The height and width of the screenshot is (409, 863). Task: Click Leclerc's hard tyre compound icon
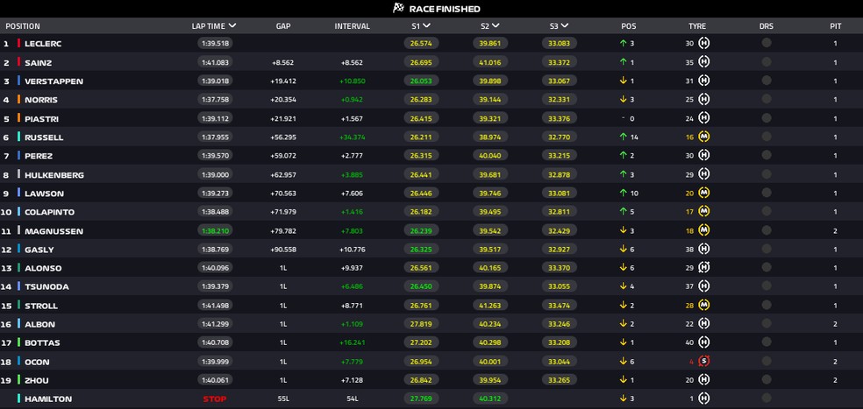(703, 43)
